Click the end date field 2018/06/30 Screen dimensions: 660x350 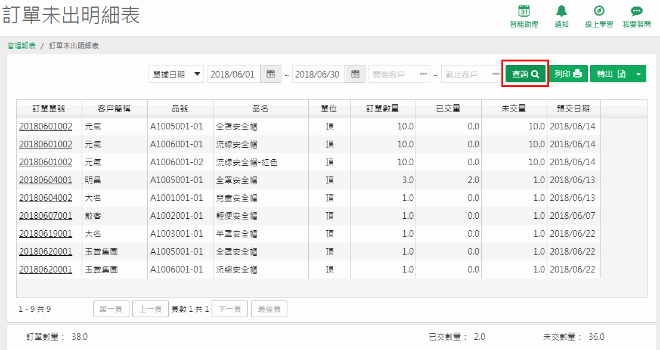click(318, 74)
